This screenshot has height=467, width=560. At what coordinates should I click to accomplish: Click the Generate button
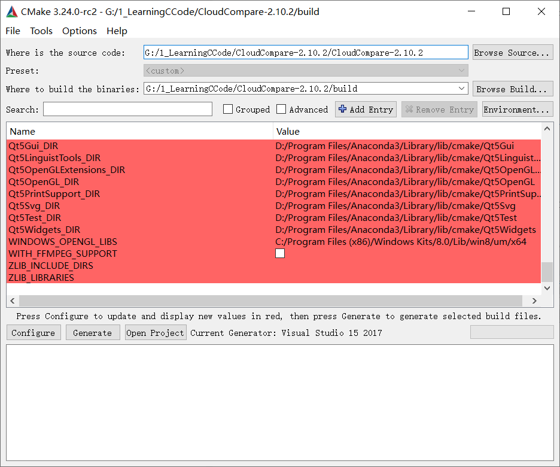[x=93, y=333]
